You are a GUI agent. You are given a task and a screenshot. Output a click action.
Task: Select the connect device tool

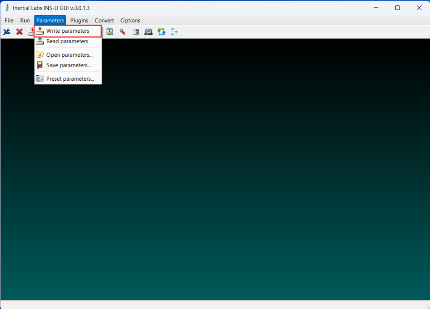click(x=6, y=32)
